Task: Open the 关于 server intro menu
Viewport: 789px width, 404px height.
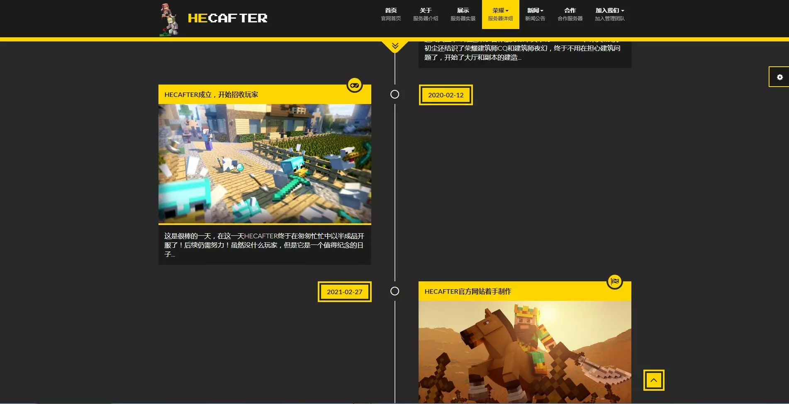Action: click(426, 14)
